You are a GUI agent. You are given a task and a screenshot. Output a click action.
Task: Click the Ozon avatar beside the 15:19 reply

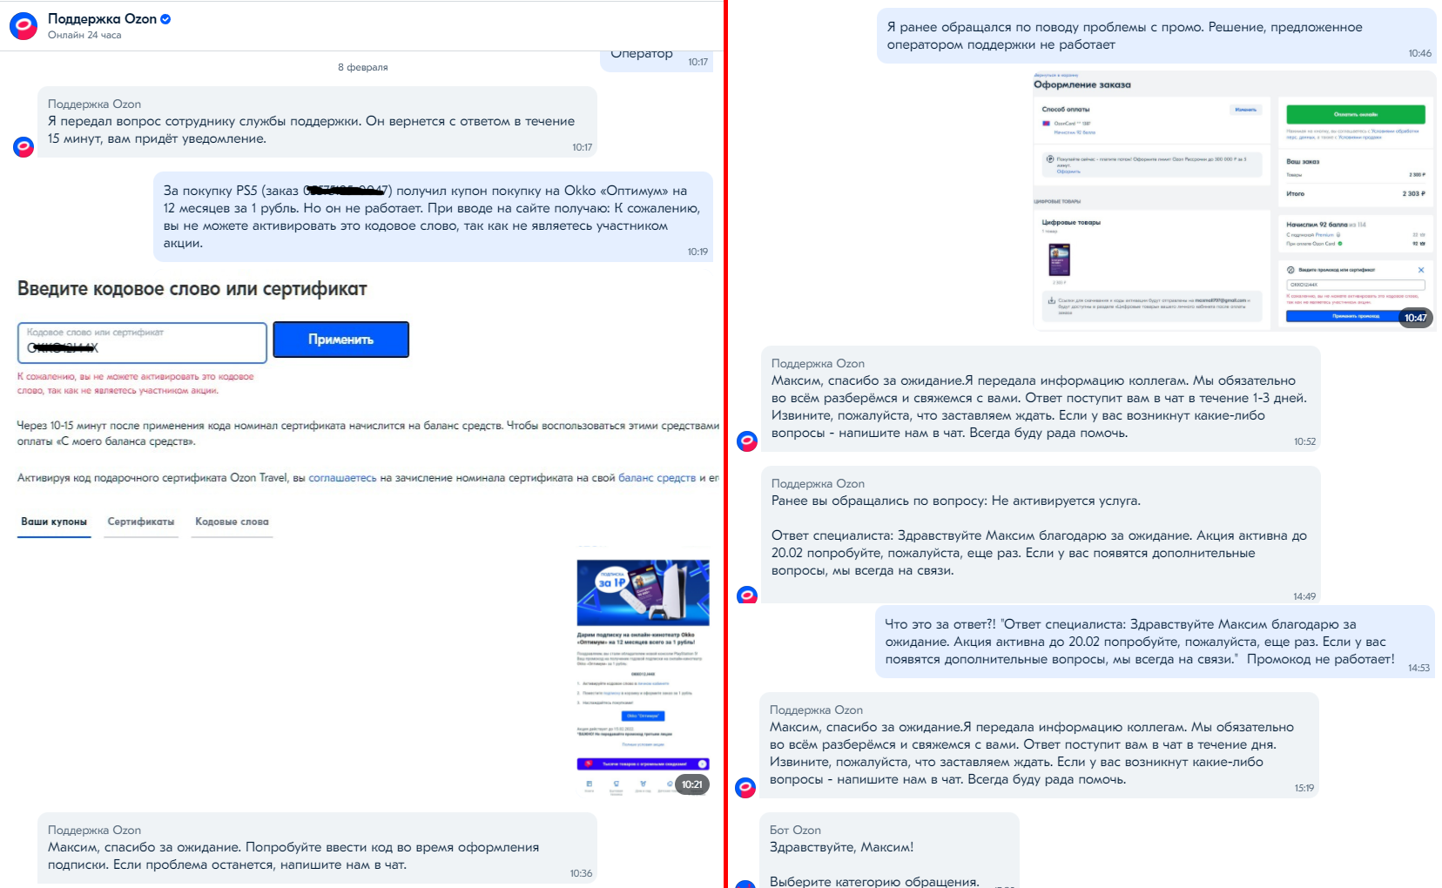[745, 788]
